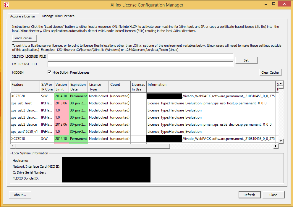This screenshot has height=207, width=293.
Task: Click Information text of xps_usb2_device row
Action: tap(209, 124)
